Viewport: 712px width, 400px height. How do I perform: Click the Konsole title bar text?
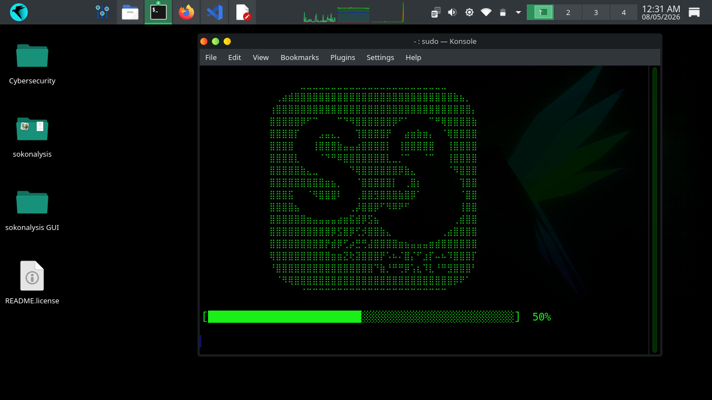445,41
